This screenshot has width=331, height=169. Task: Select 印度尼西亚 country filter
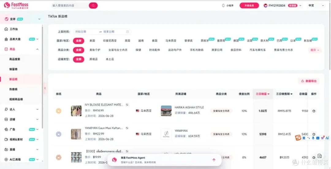tap(110, 41)
